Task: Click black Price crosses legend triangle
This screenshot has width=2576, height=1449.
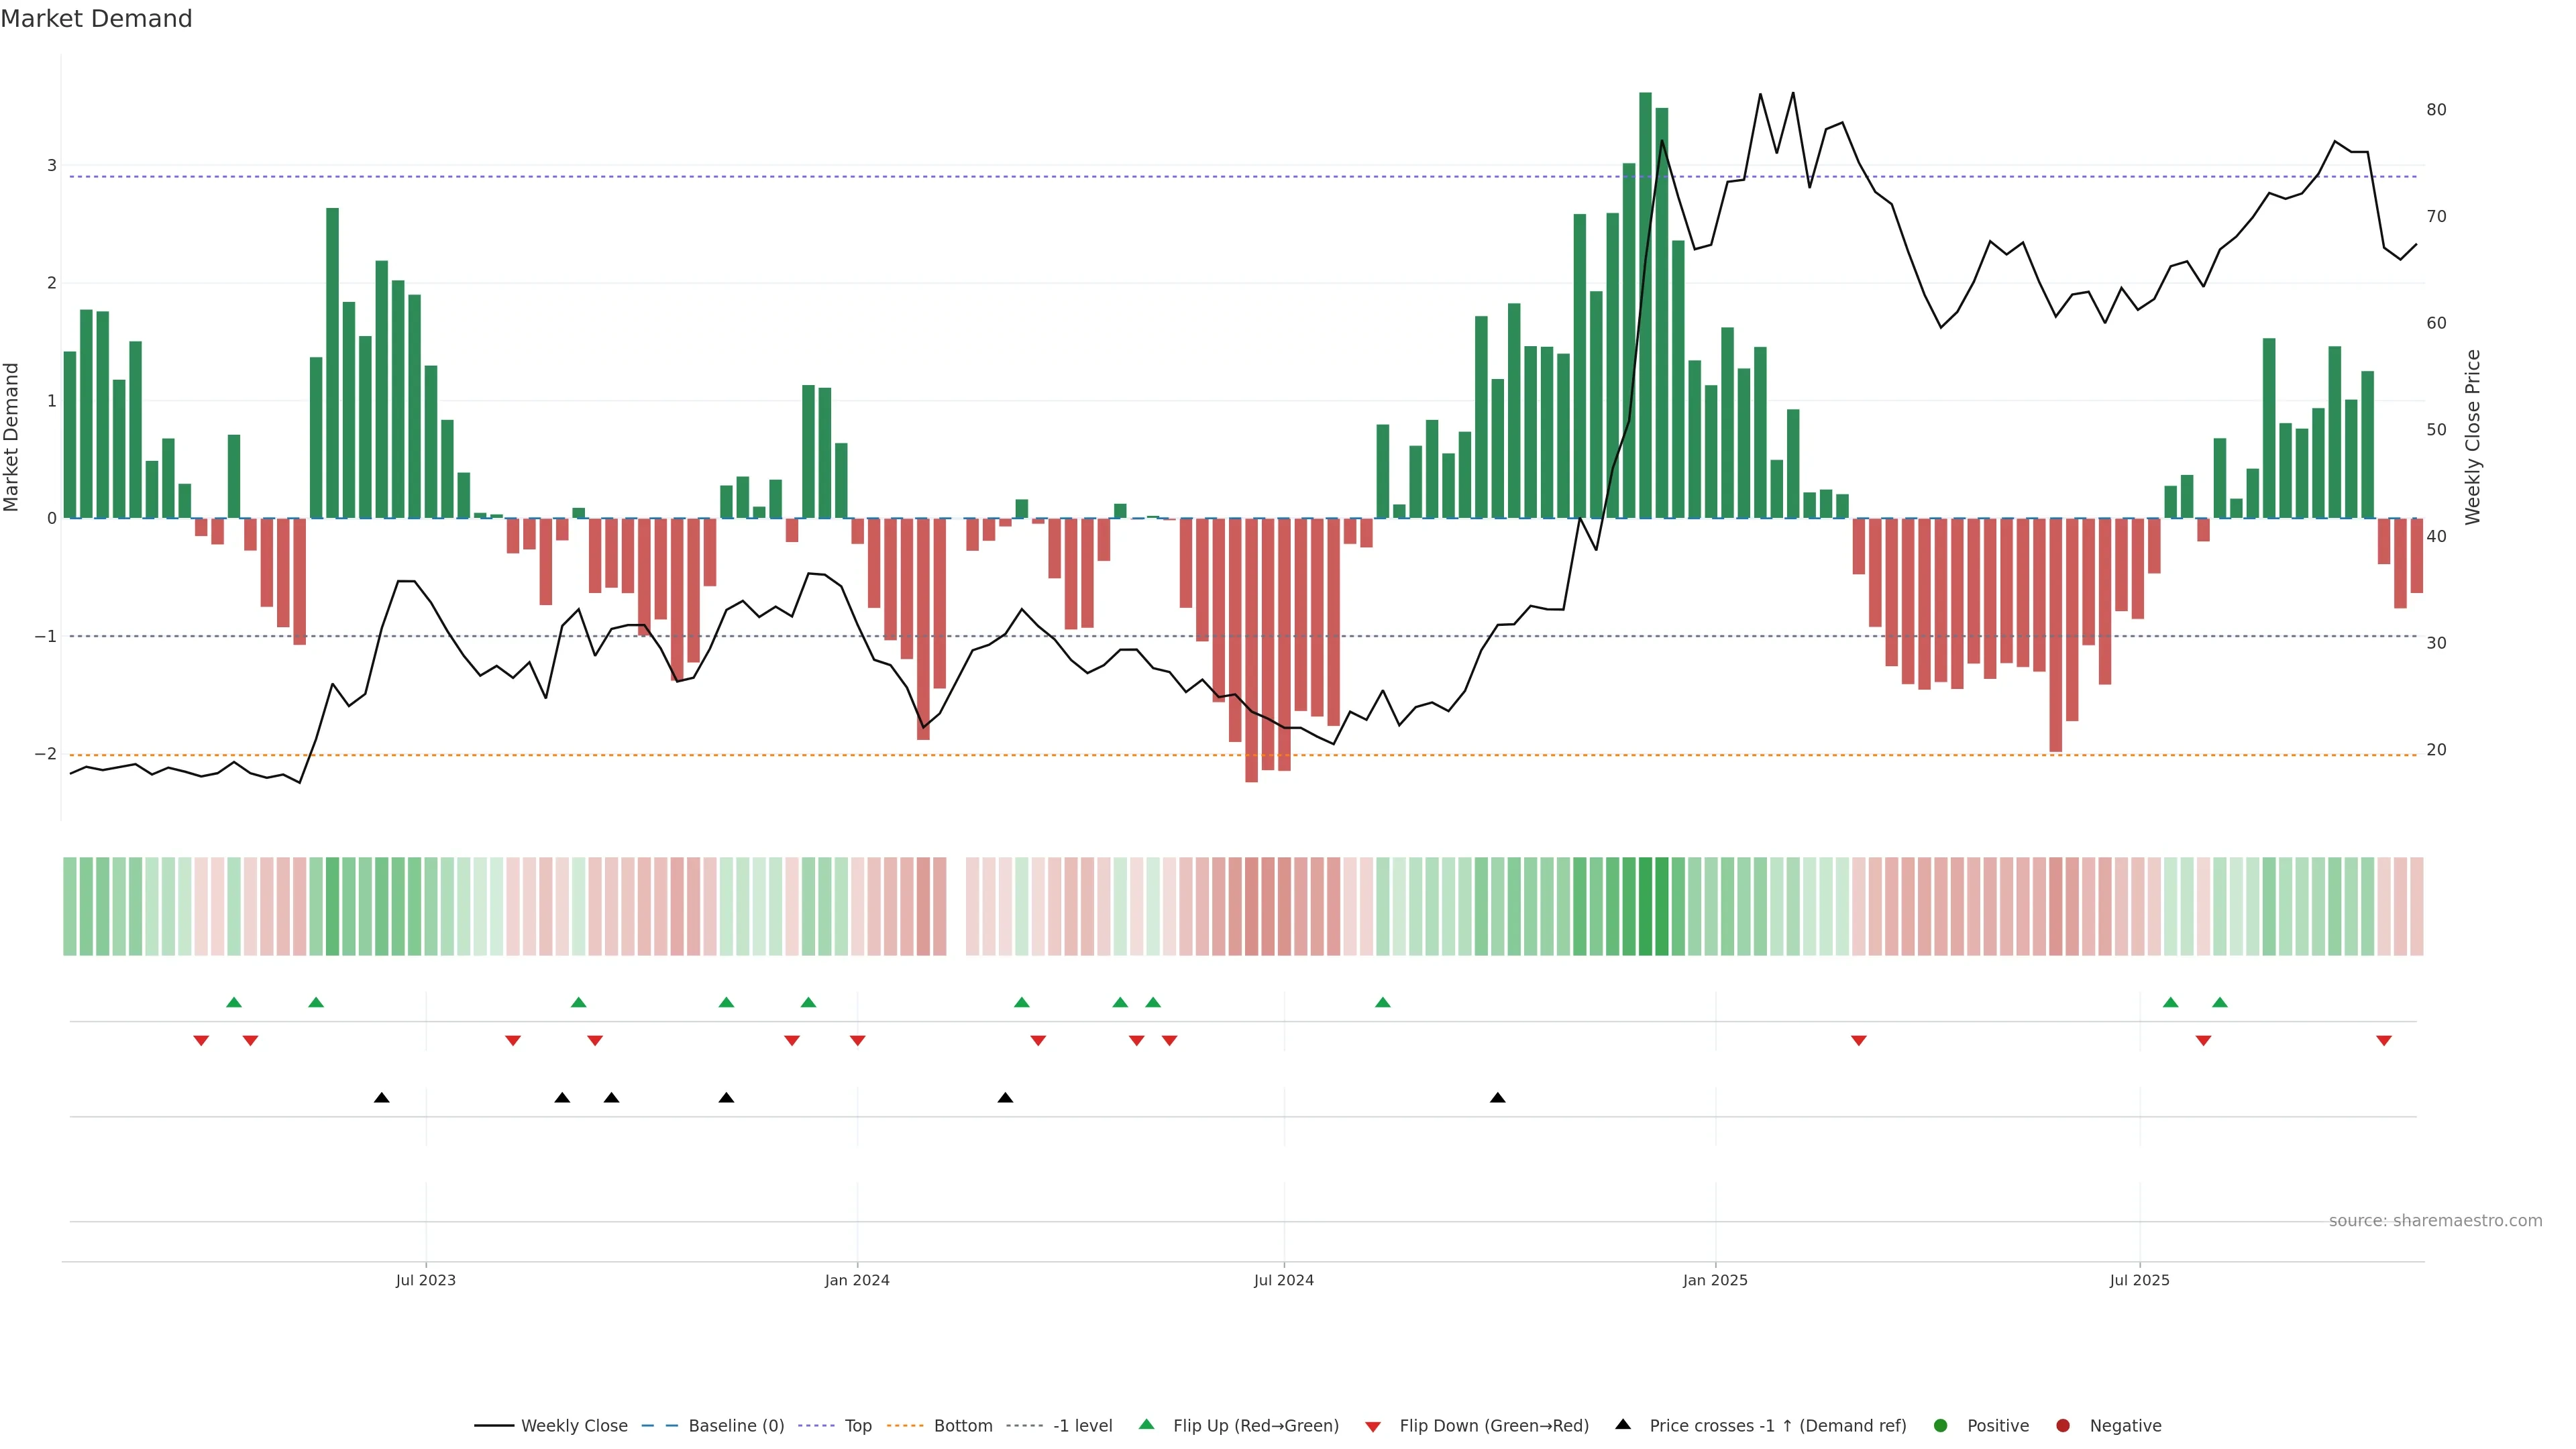Action: [1623, 1424]
